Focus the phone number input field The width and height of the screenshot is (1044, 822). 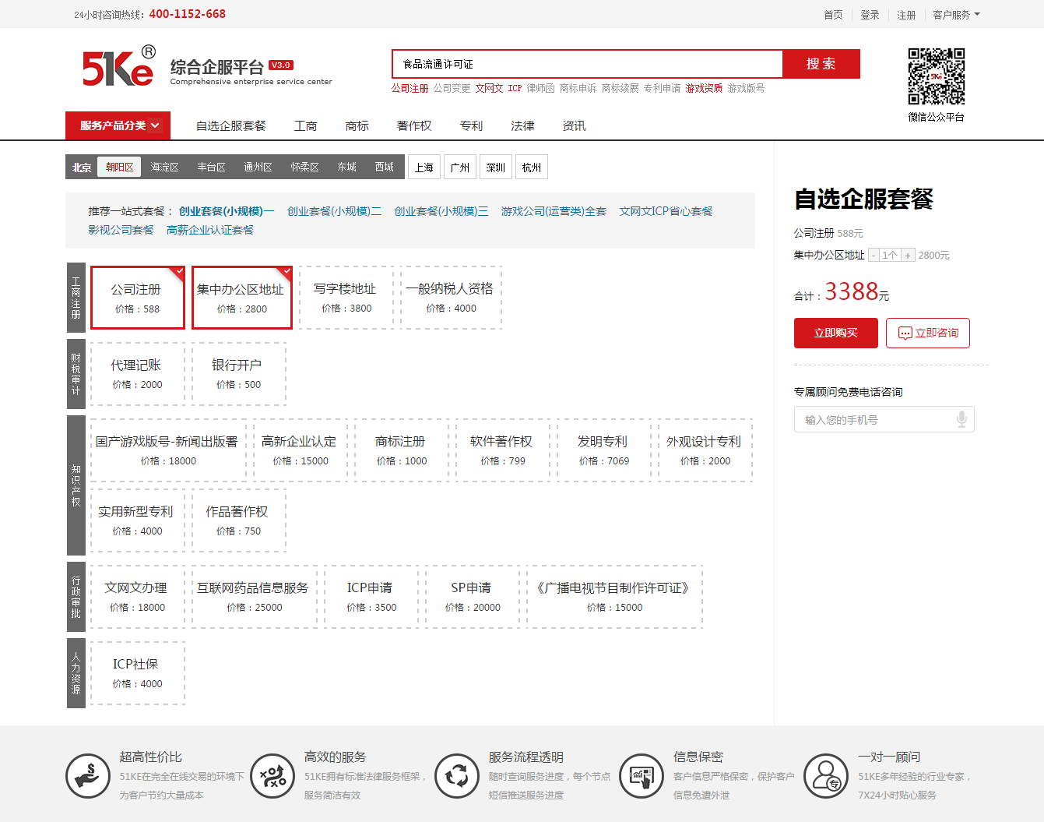pyautogui.click(x=884, y=419)
